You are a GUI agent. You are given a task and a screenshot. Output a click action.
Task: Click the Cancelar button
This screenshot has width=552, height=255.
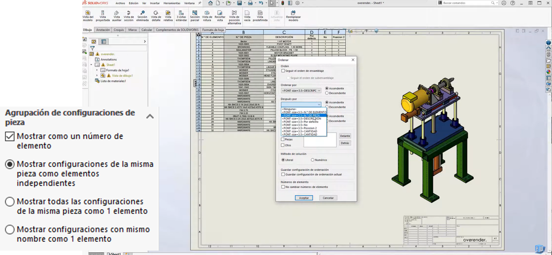point(328,198)
